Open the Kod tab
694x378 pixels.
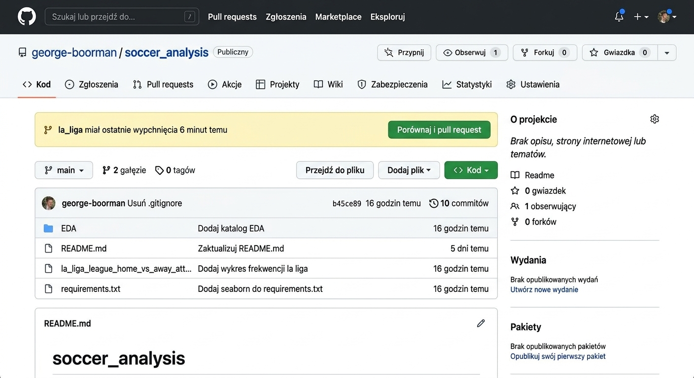click(36, 85)
